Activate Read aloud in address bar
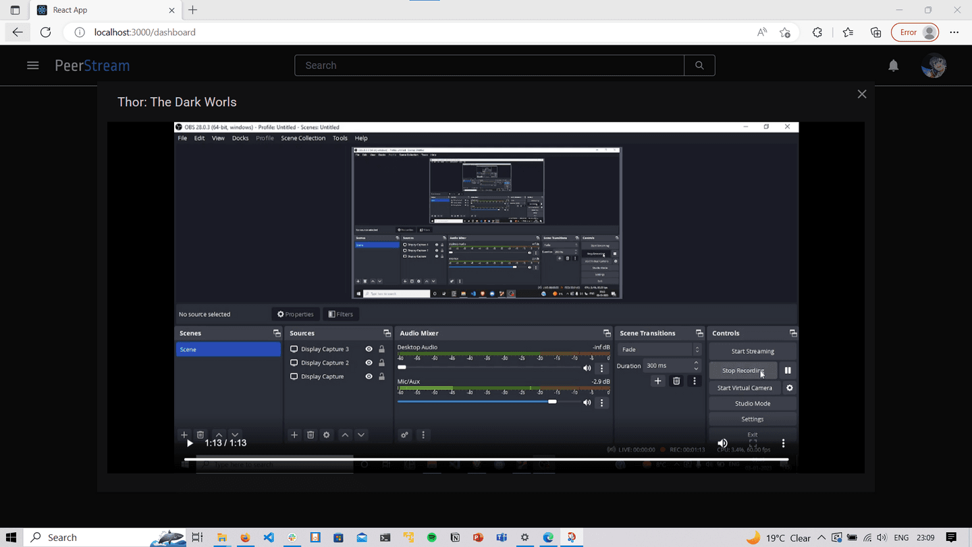 click(762, 32)
